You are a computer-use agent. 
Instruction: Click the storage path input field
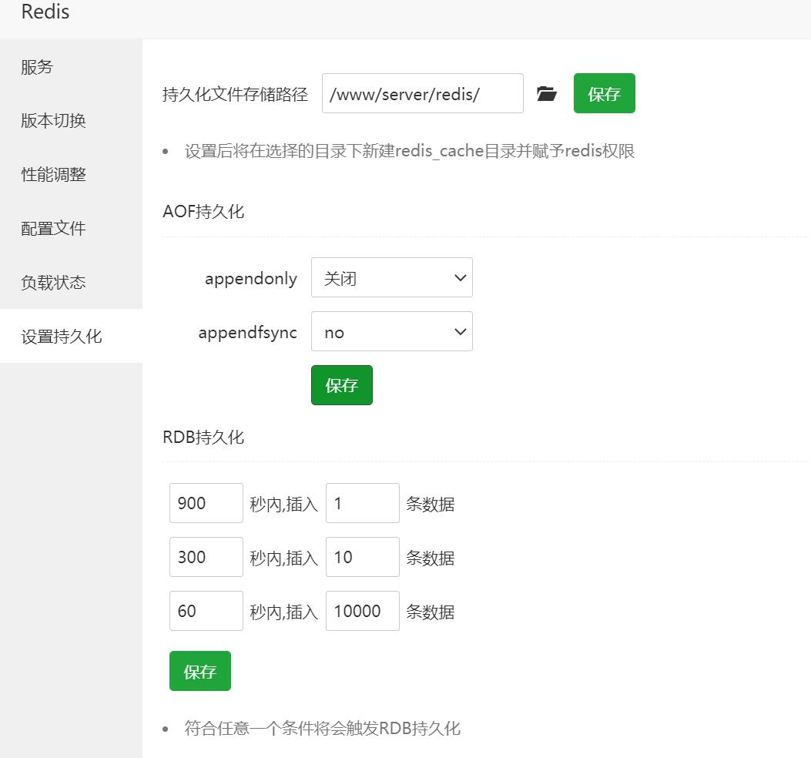[x=422, y=94]
